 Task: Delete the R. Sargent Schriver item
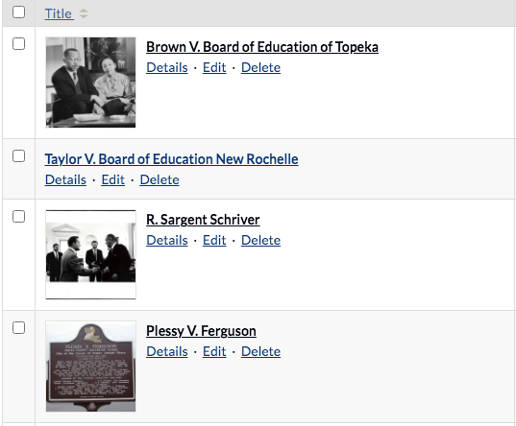tap(260, 240)
